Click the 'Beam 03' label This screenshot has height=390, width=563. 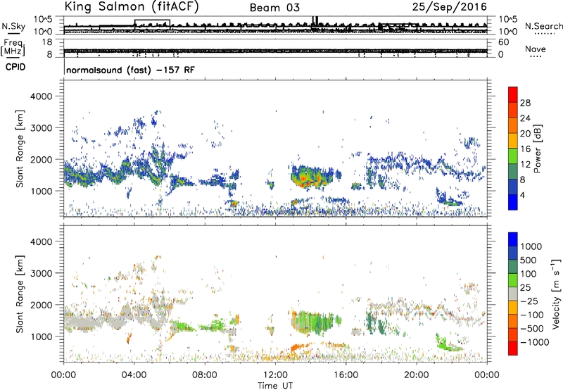pyautogui.click(x=274, y=8)
